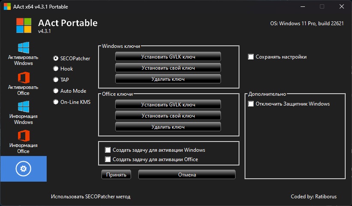
Task: Open Информация Office from the sidebar
Action: pos(23,136)
